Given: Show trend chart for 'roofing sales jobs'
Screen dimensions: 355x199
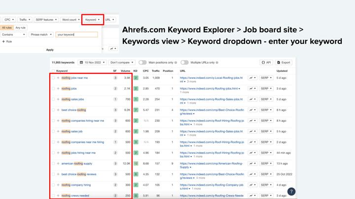Looking at the screenshot, I should pos(252,99).
